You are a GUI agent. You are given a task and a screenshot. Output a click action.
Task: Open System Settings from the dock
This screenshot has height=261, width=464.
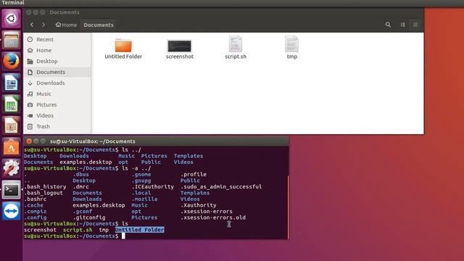click(12, 168)
